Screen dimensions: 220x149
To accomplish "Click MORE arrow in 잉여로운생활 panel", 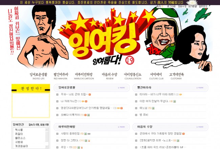I will 122,88.
